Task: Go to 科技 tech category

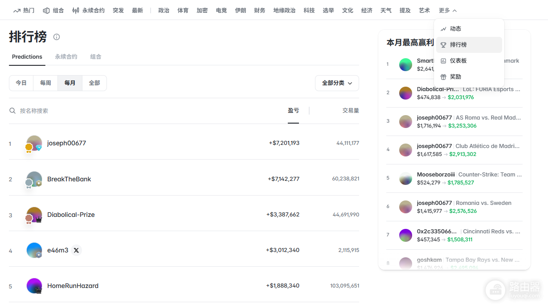Action: point(309,10)
